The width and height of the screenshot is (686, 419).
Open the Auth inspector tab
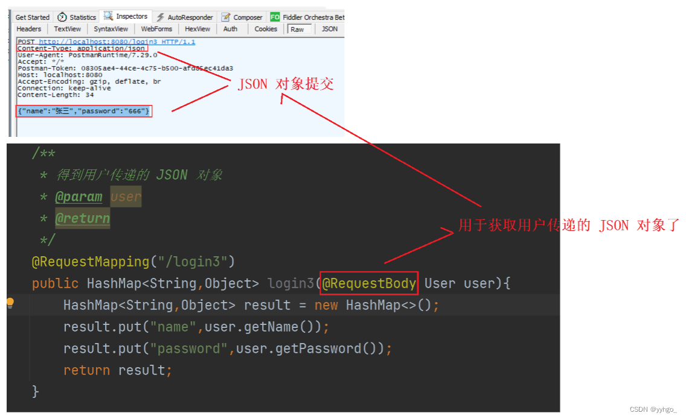click(x=230, y=29)
